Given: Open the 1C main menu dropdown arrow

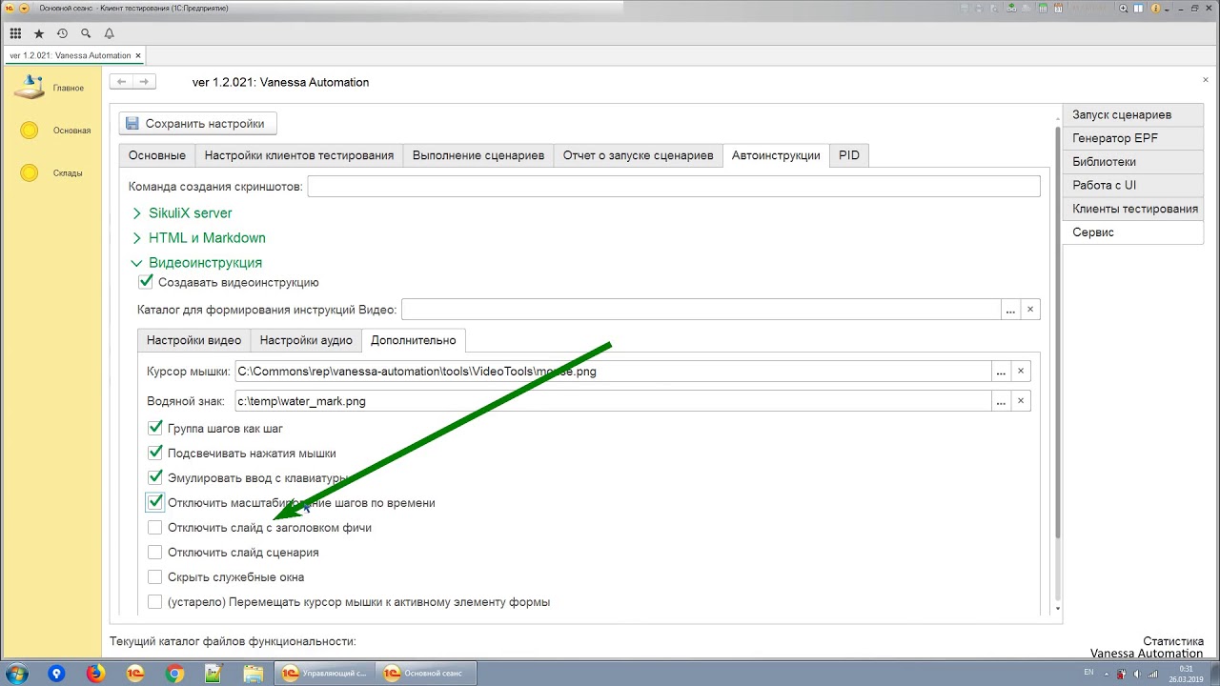Looking at the screenshot, I should (x=24, y=8).
